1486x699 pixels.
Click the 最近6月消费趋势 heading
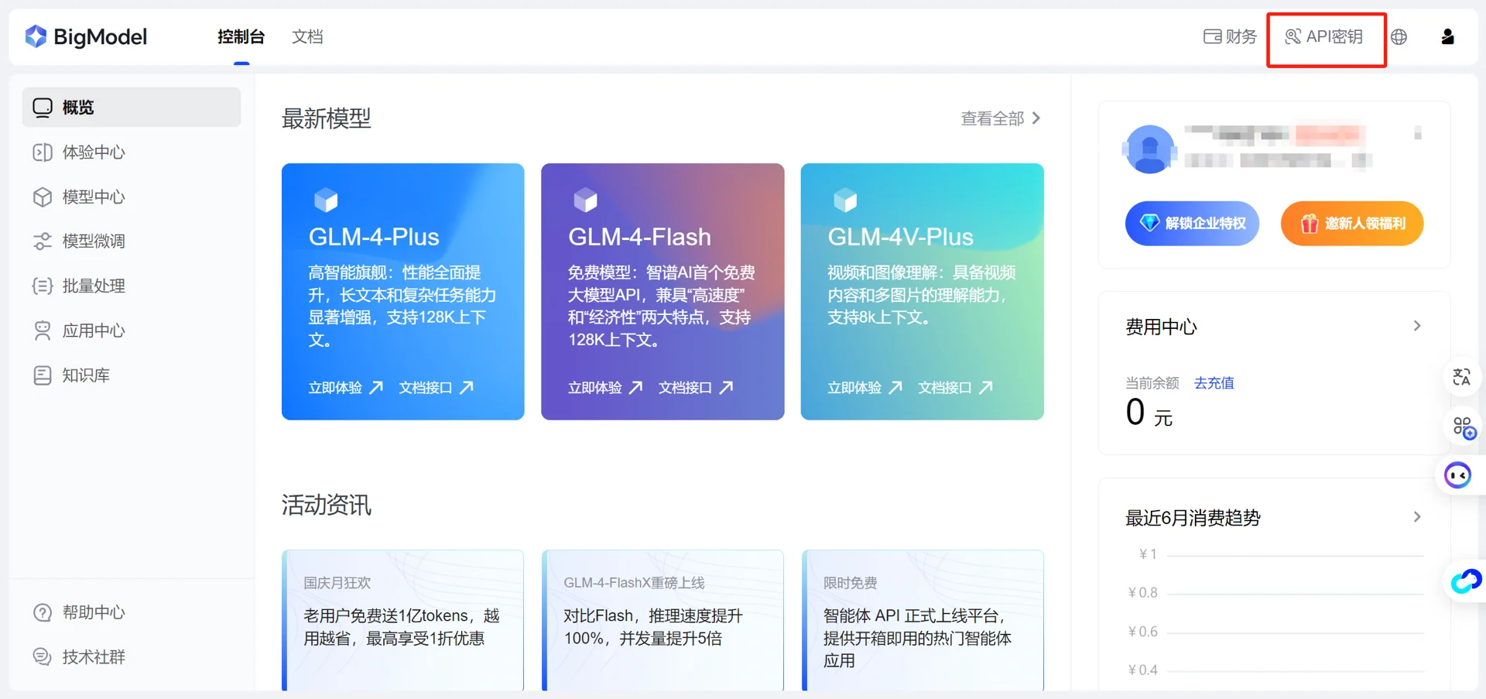1193,518
